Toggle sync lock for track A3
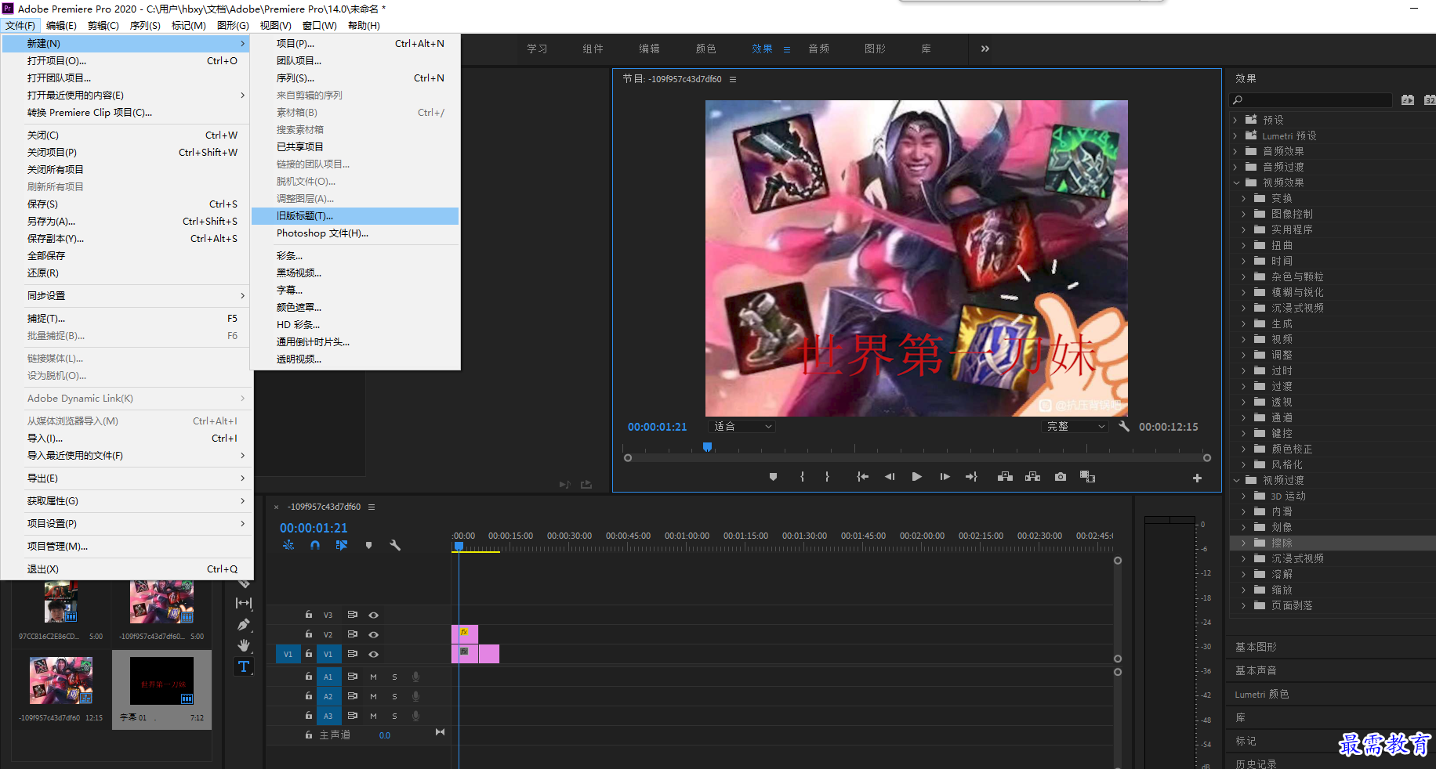 pyautogui.click(x=353, y=716)
